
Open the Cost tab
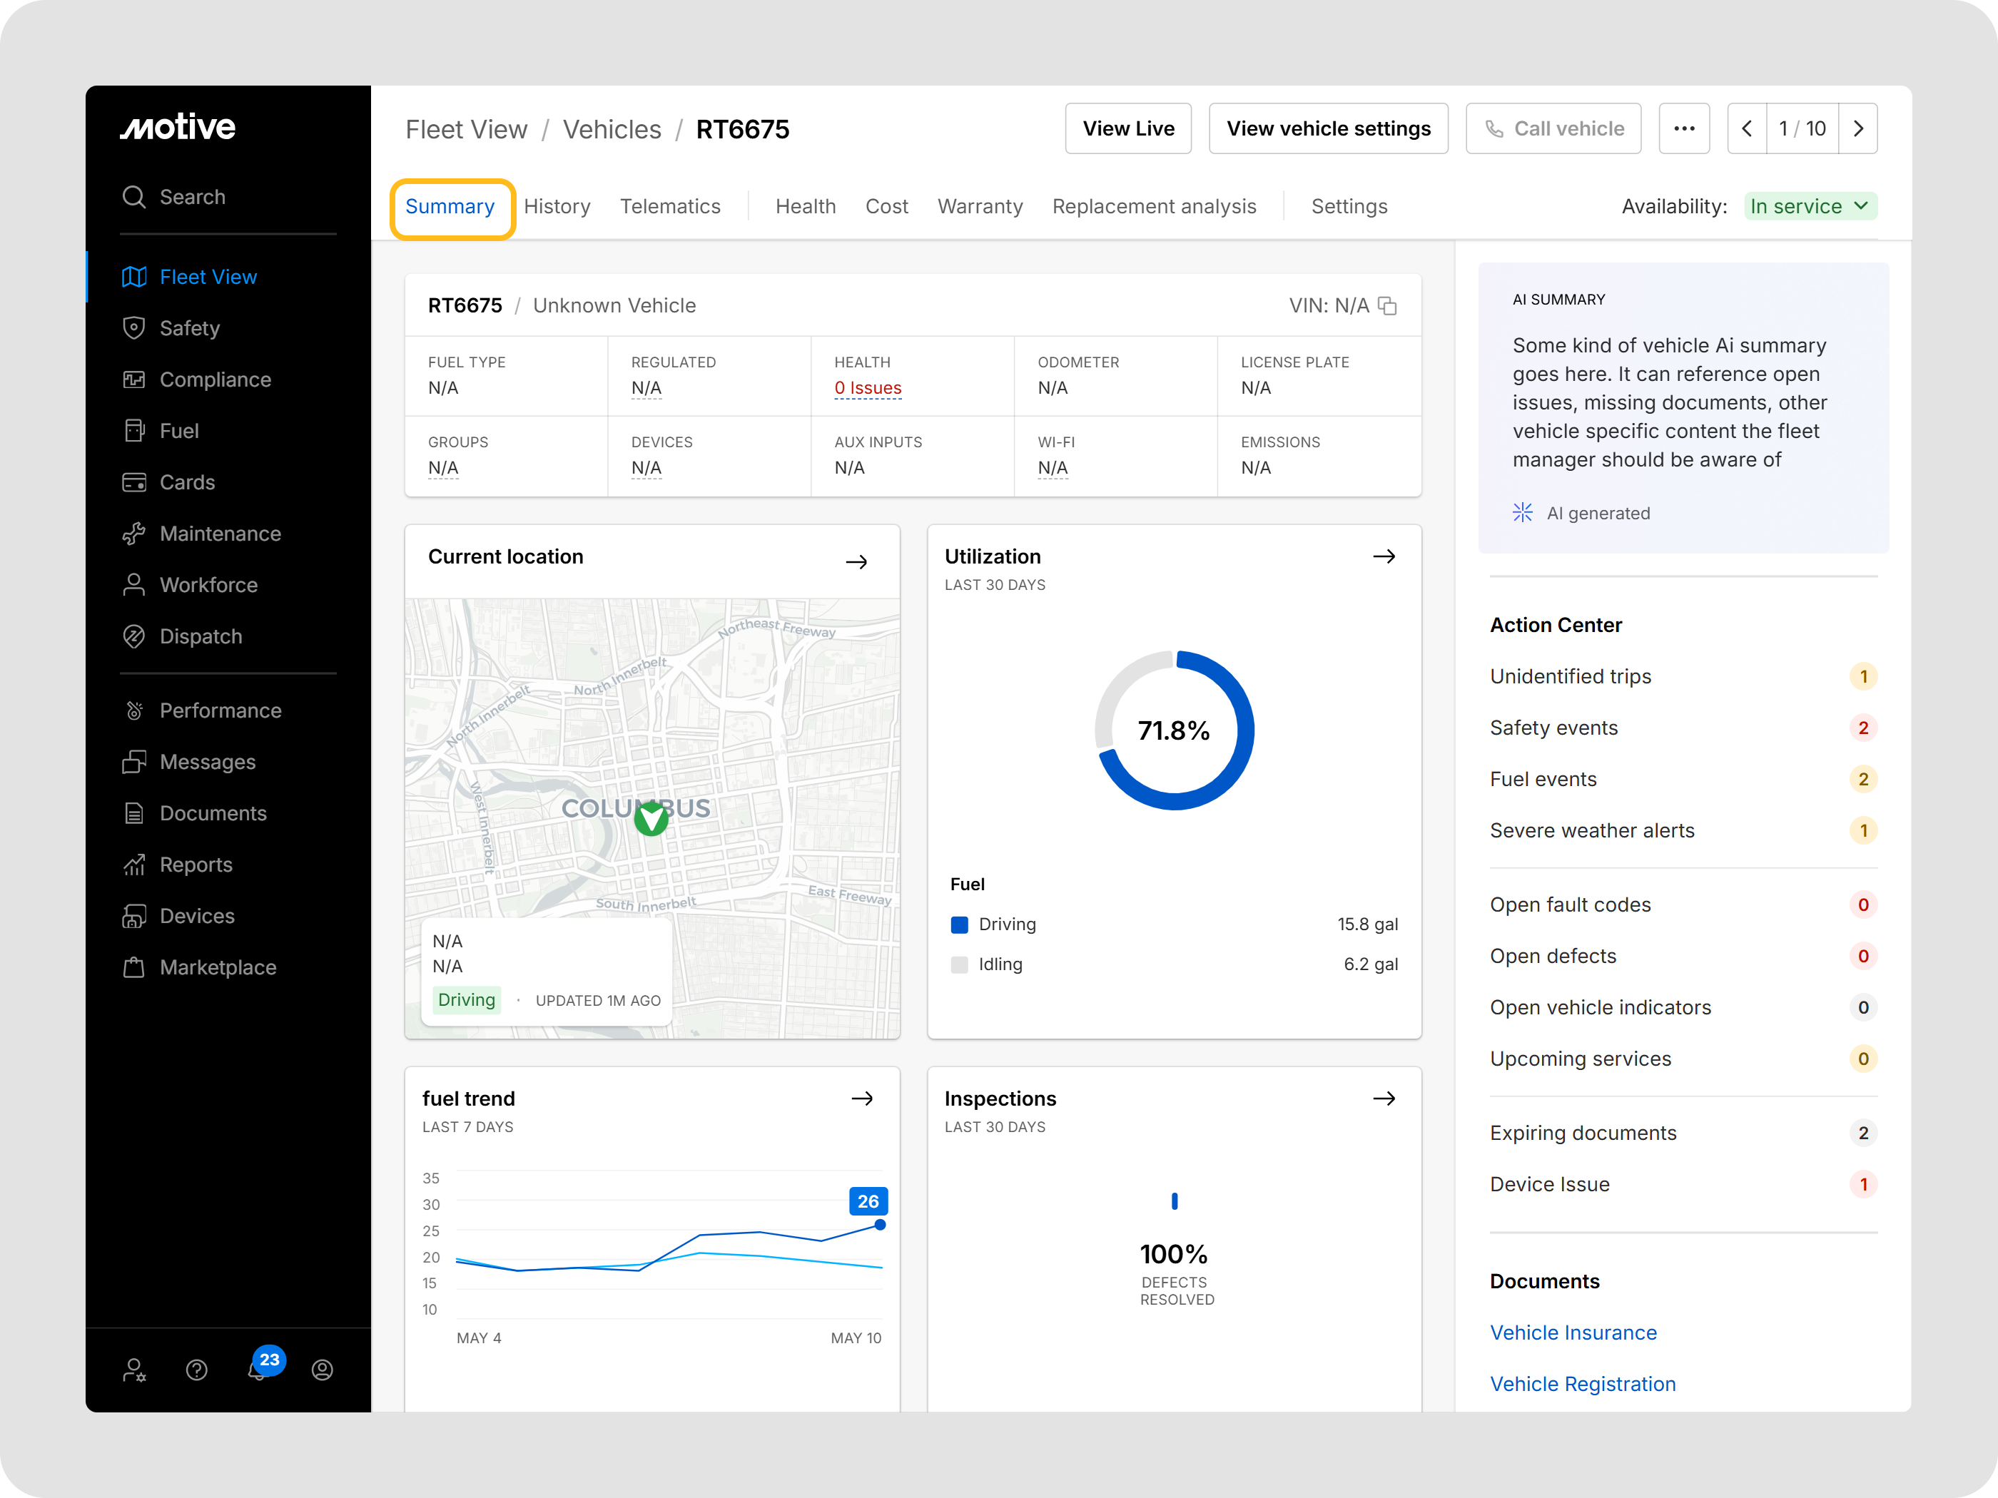887,207
